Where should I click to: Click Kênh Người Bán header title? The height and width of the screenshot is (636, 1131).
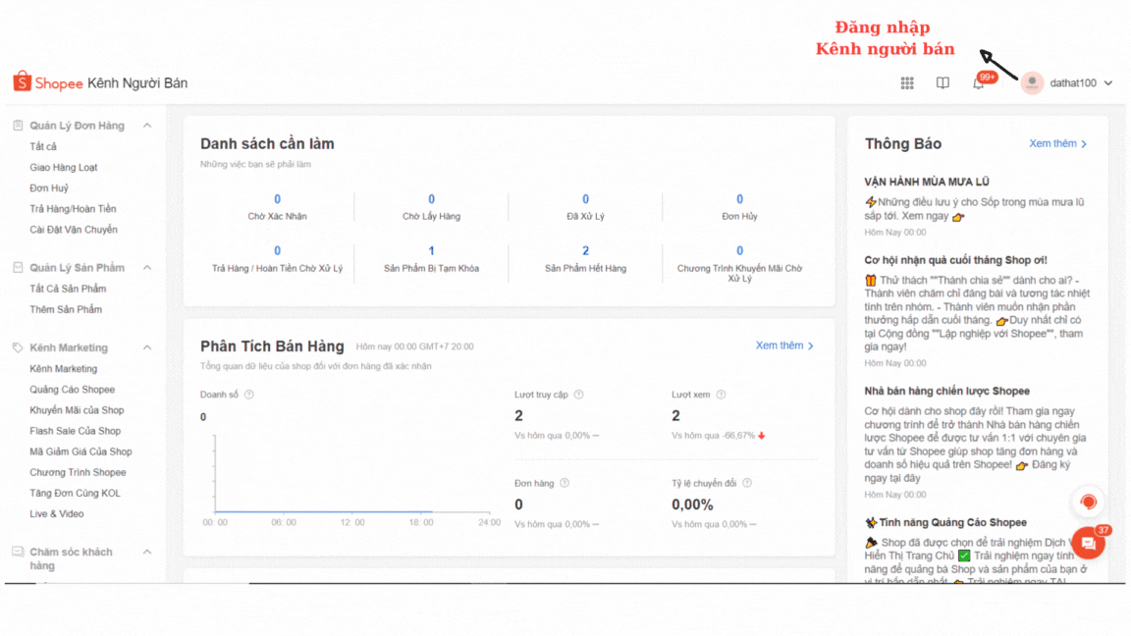coord(137,82)
